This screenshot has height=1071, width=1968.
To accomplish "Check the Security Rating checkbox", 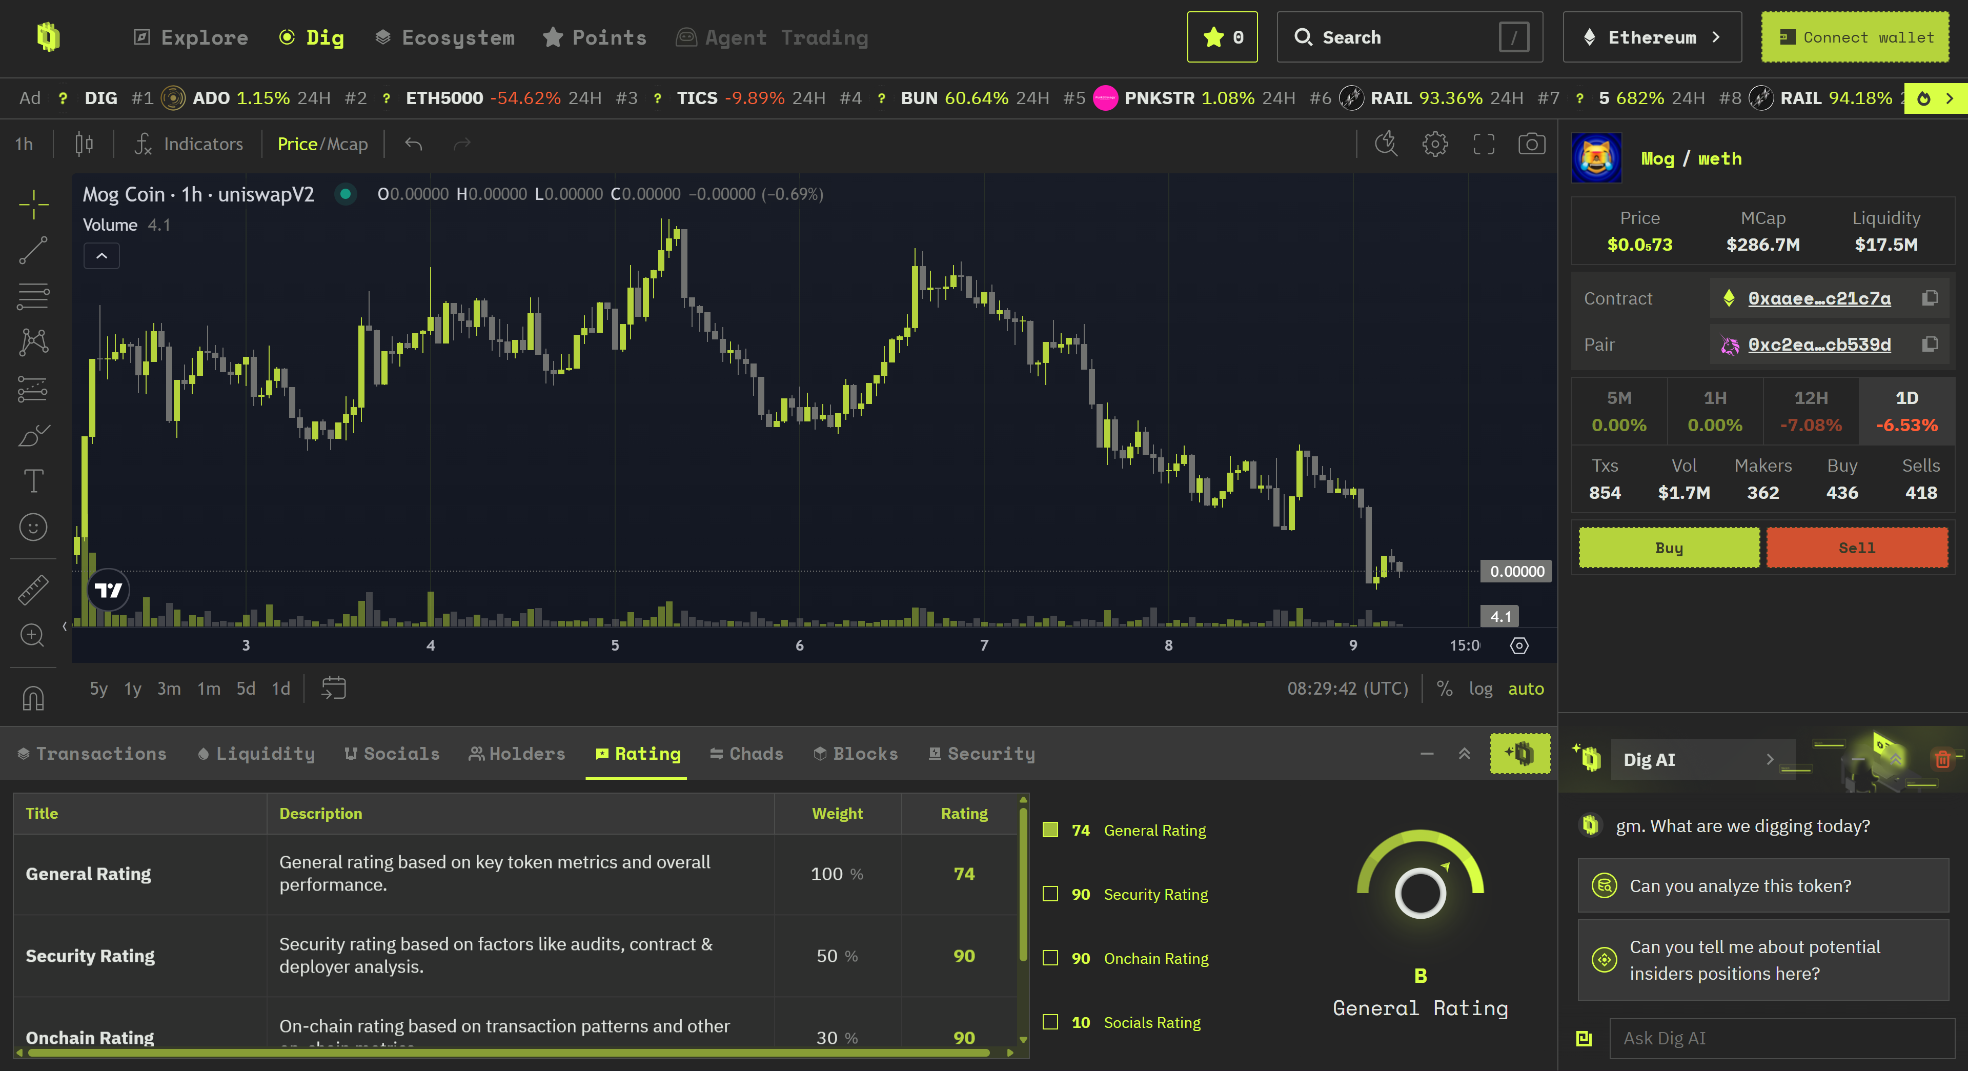I will pyautogui.click(x=1050, y=894).
